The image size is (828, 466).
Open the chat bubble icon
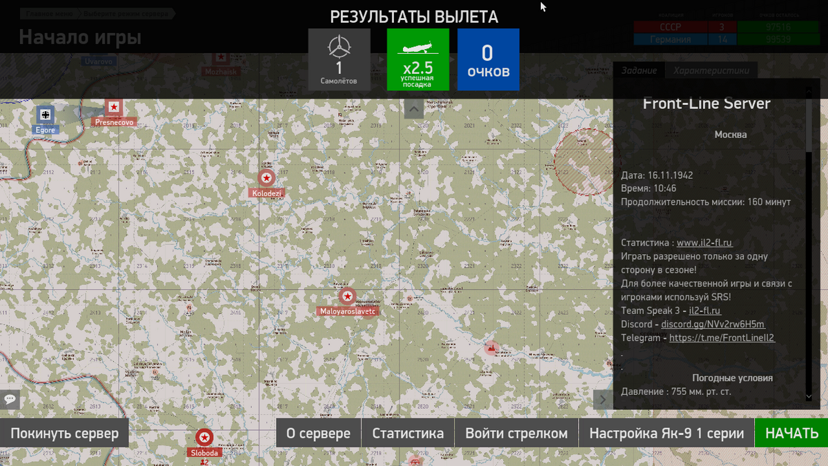10,398
